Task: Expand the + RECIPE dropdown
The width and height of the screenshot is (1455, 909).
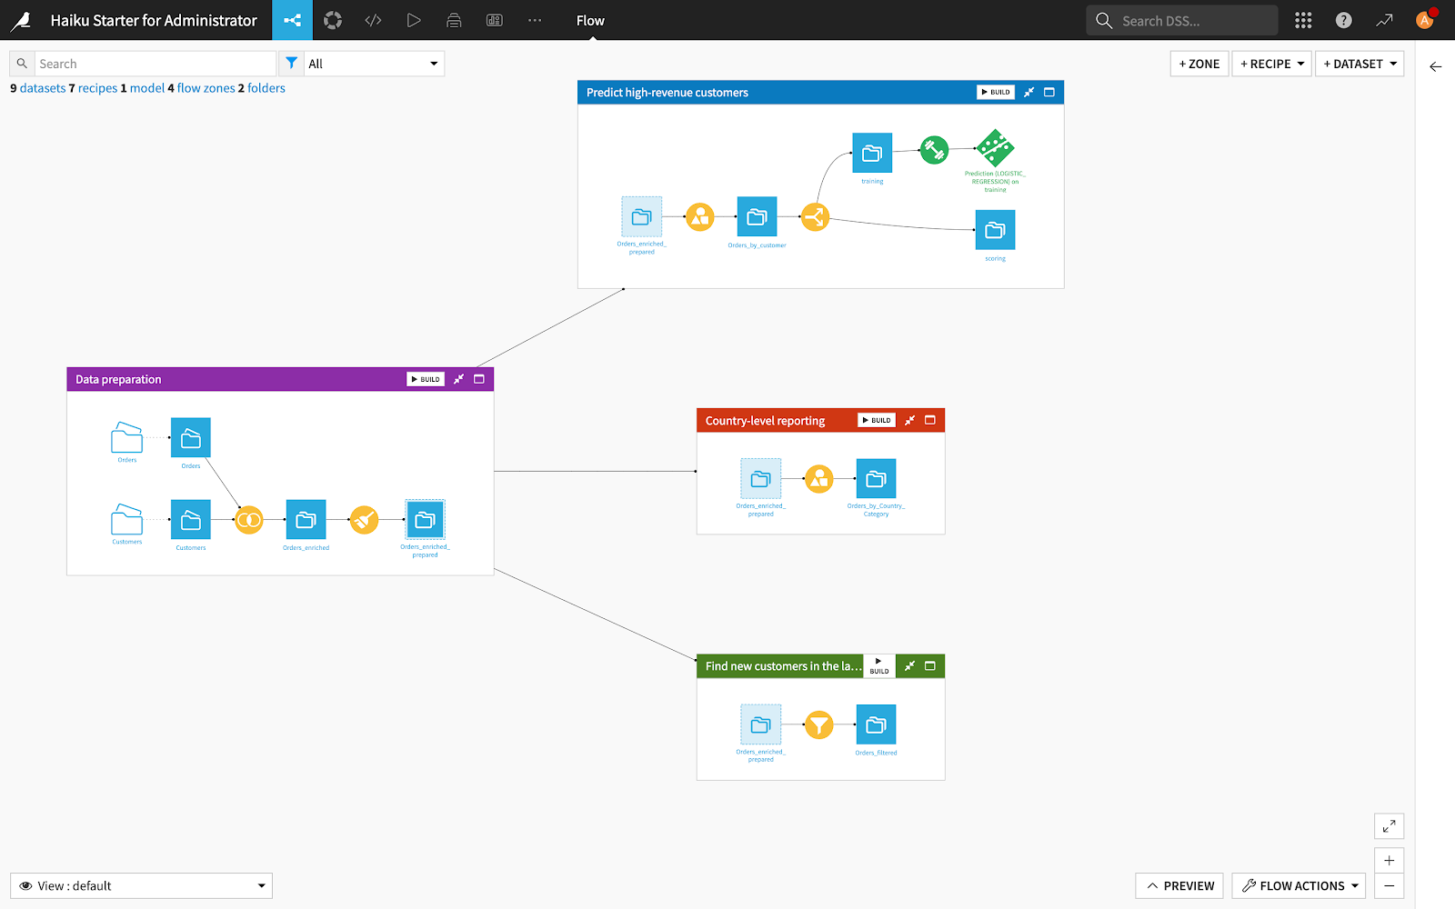Action: tap(1271, 64)
